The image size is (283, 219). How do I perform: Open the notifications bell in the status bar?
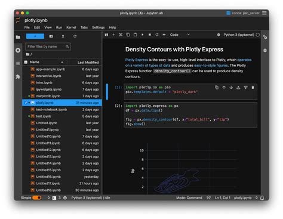click(262, 198)
